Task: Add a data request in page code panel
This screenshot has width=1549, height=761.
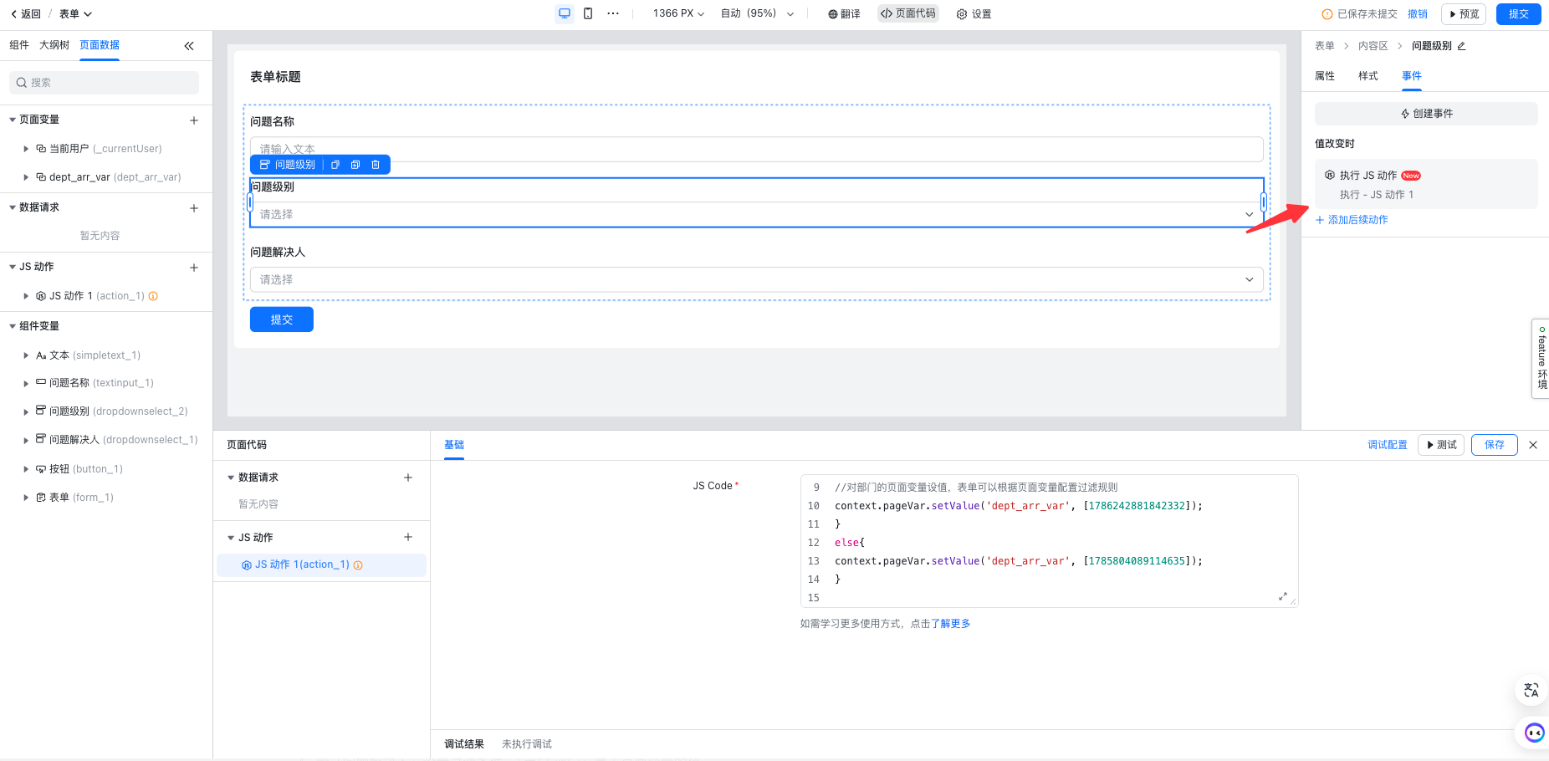Action: (x=408, y=478)
